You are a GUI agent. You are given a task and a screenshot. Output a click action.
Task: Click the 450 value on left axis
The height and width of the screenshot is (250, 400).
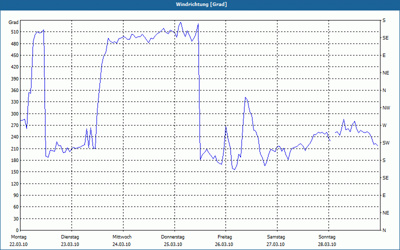tap(14, 55)
